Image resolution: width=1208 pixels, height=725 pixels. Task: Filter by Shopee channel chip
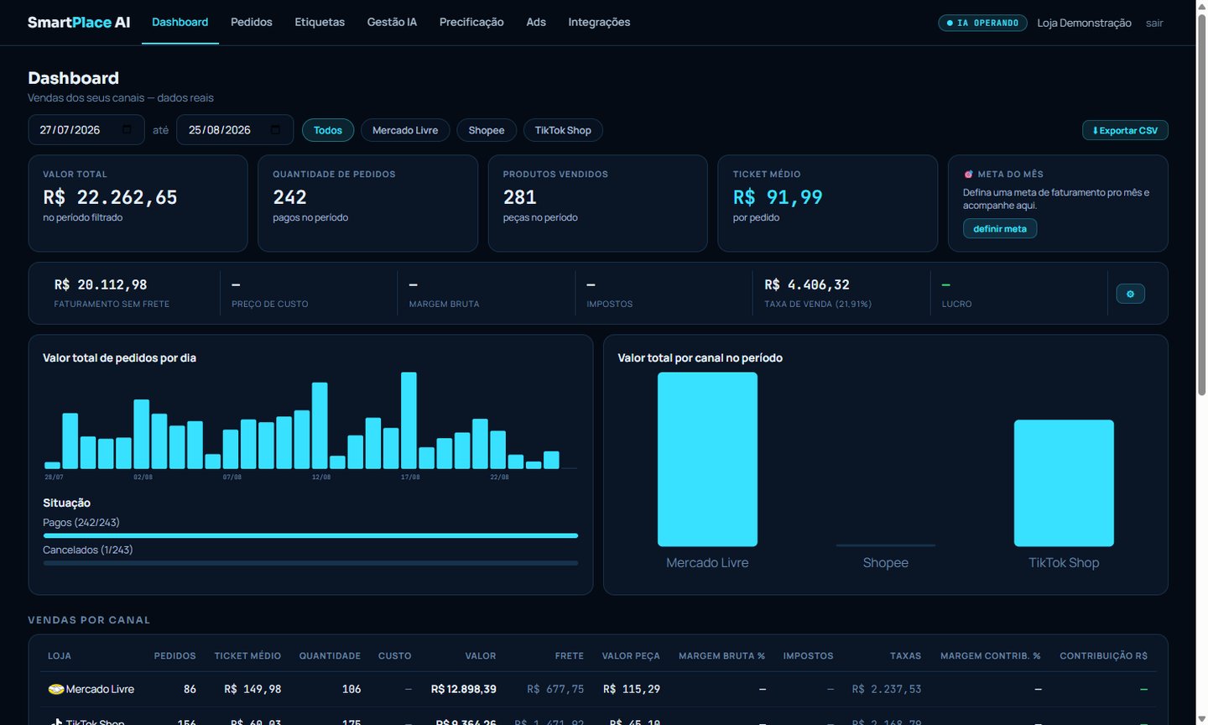click(x=487, y=130)
